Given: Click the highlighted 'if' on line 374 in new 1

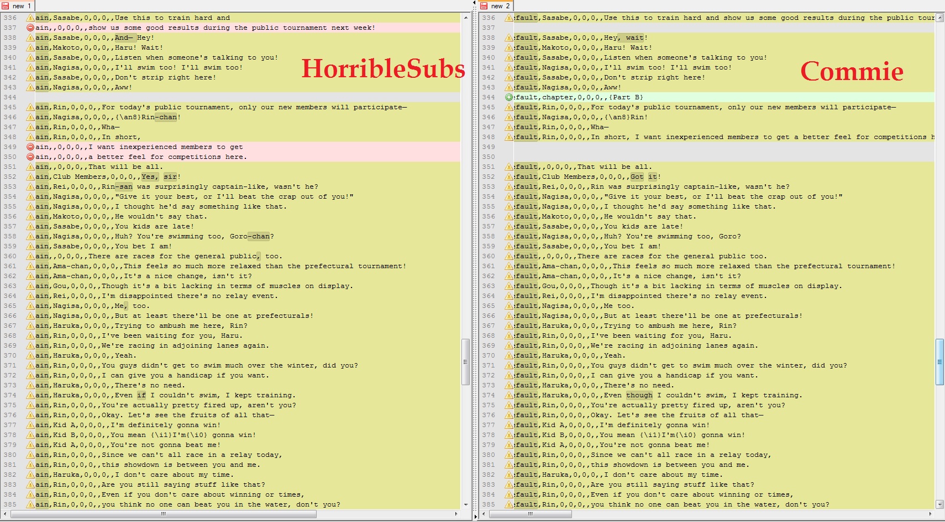Looking at the screenshot, I should click(x=141, y=395).
